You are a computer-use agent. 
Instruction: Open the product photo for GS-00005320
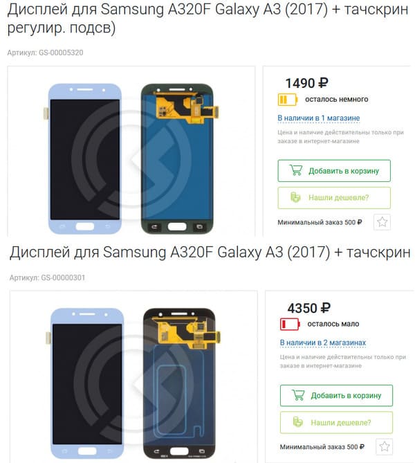[131, 151]
